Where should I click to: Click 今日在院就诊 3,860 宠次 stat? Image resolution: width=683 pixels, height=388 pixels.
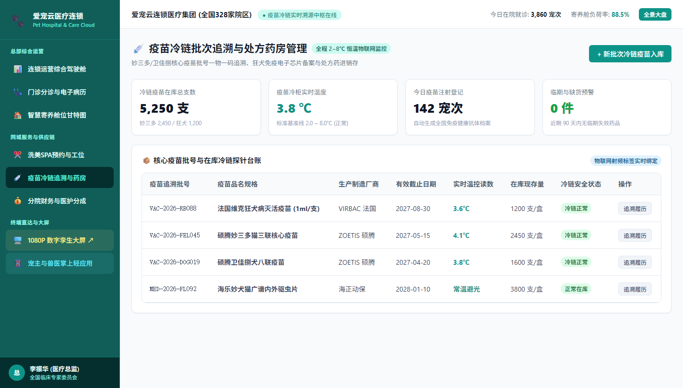(526, 15)
